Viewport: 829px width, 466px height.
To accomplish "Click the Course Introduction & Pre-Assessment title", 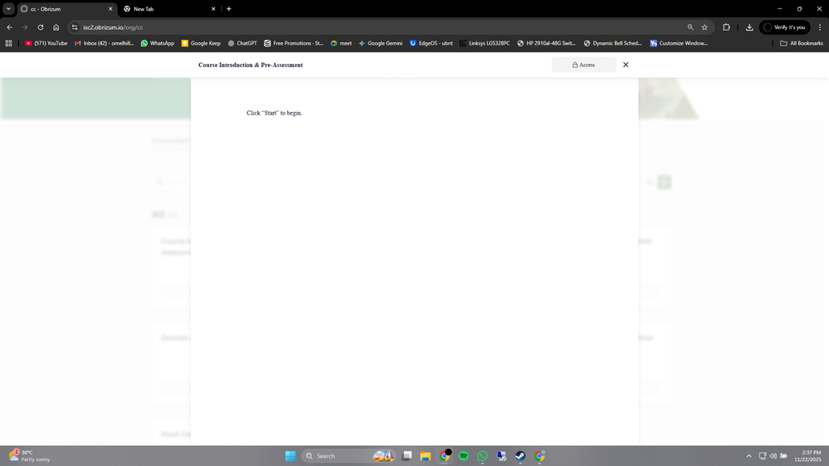I will coord(251,65).
